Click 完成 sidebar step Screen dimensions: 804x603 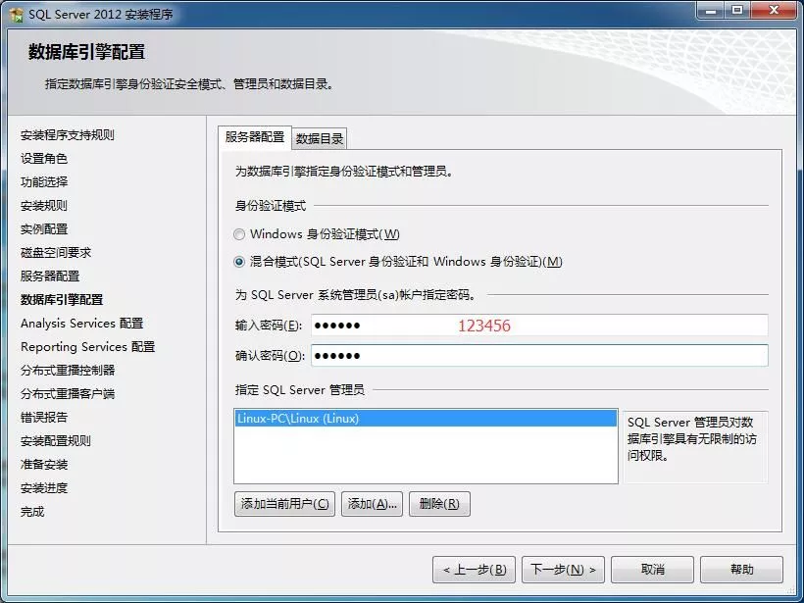pos(32,512)
